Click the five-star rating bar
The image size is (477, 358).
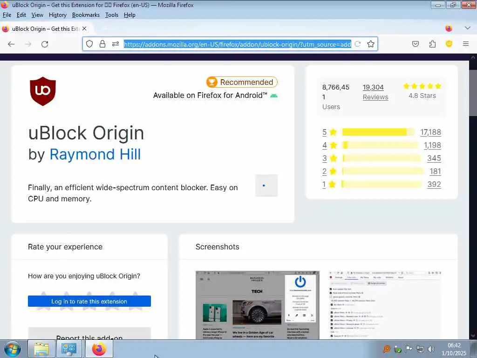(378, 132)
